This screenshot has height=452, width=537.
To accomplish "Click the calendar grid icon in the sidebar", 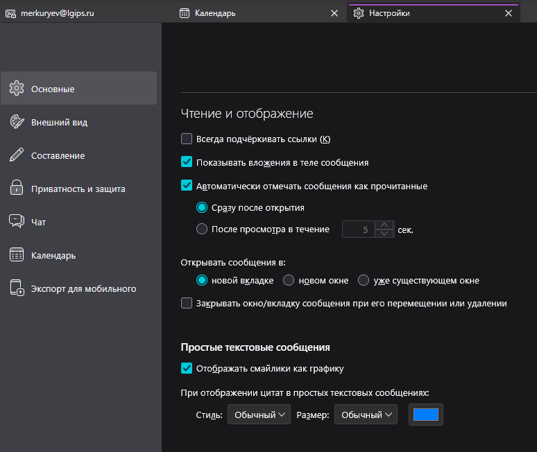I will (17, 254).
